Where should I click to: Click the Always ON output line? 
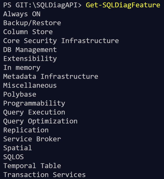[x=22, y=14]
